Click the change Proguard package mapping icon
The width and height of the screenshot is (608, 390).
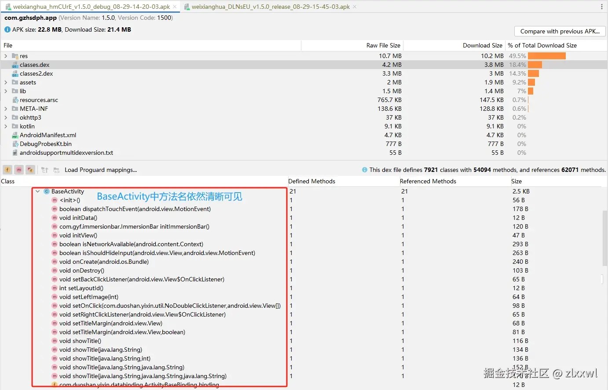56,170
